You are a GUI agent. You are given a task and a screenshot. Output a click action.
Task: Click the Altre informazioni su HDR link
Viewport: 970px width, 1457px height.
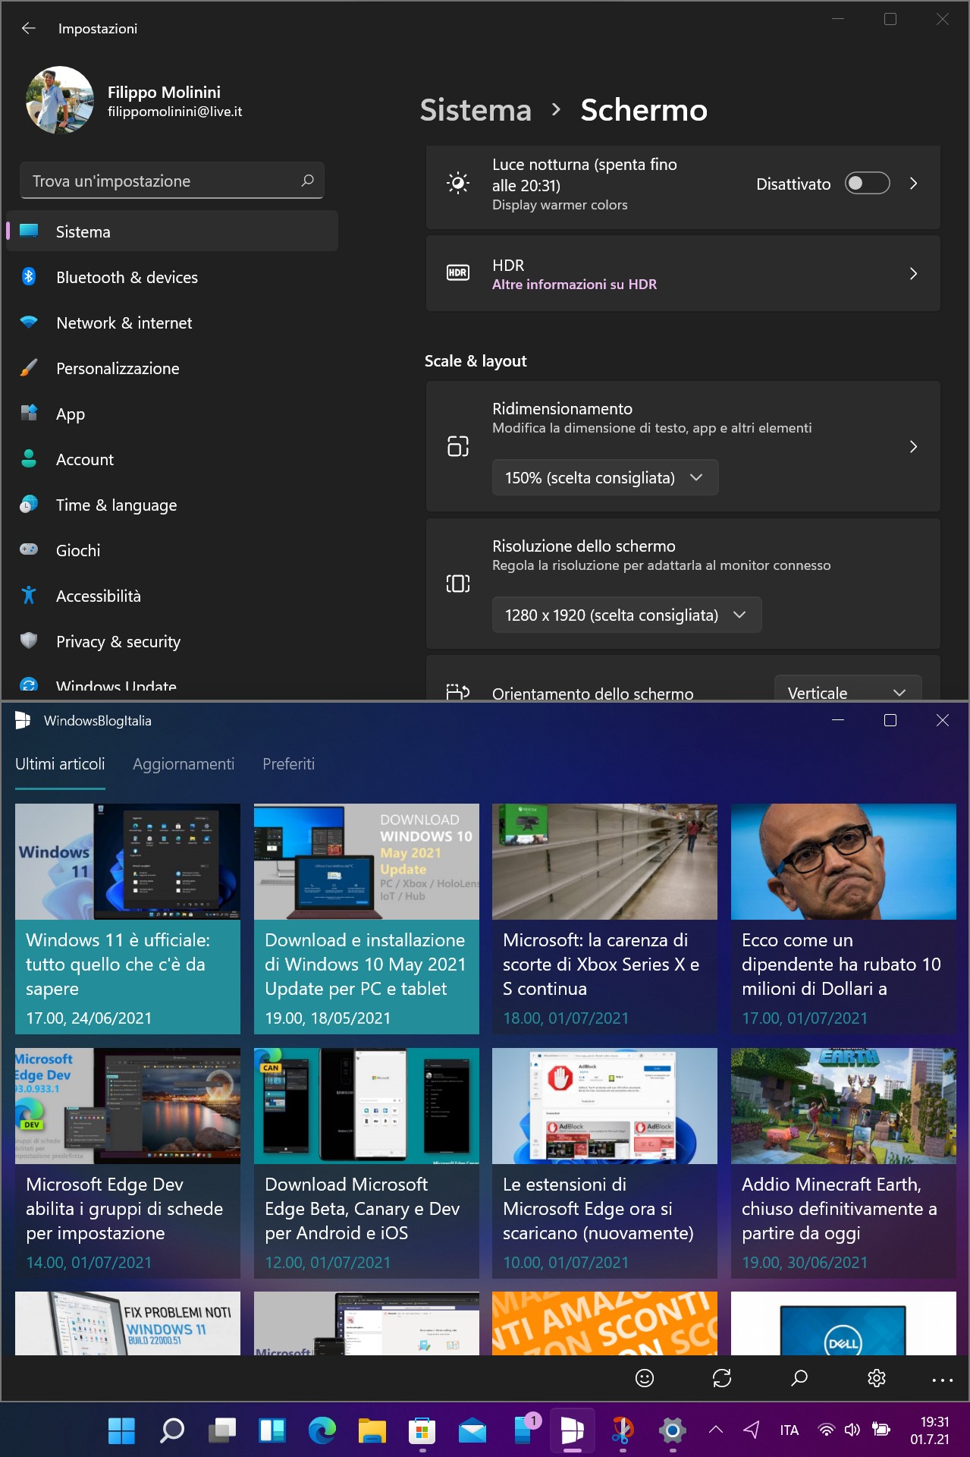tap(574, 285)
